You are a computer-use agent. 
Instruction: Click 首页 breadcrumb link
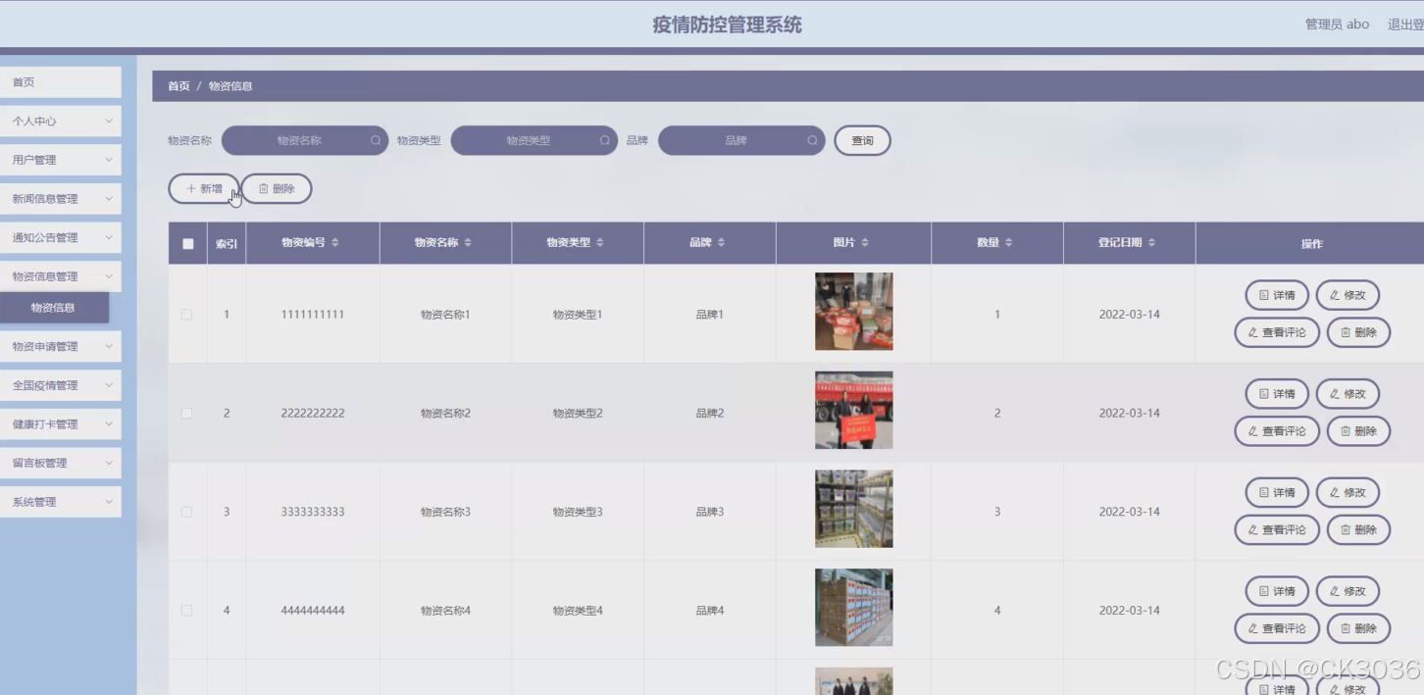[x=178, y=86]
